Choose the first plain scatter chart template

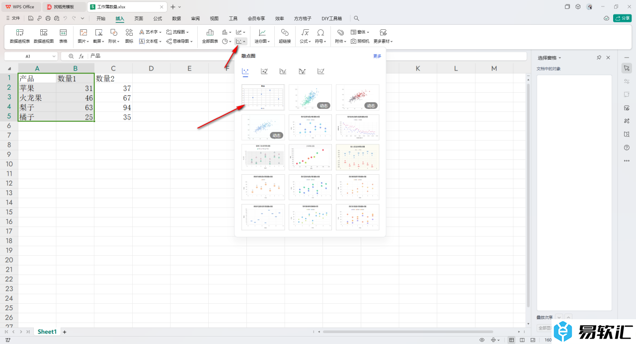click(263, 97)
